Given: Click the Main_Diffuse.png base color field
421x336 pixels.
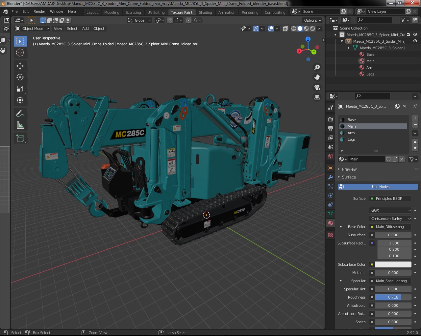Looking at the screenshot, I should [390, 227].
